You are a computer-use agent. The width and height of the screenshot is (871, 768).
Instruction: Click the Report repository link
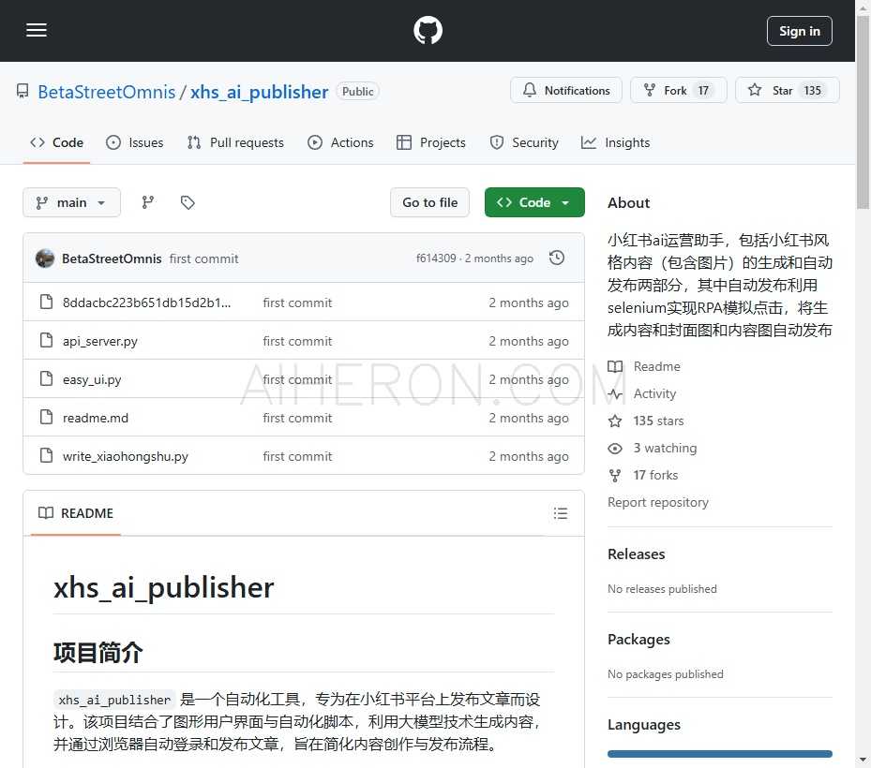coord(657,502)
